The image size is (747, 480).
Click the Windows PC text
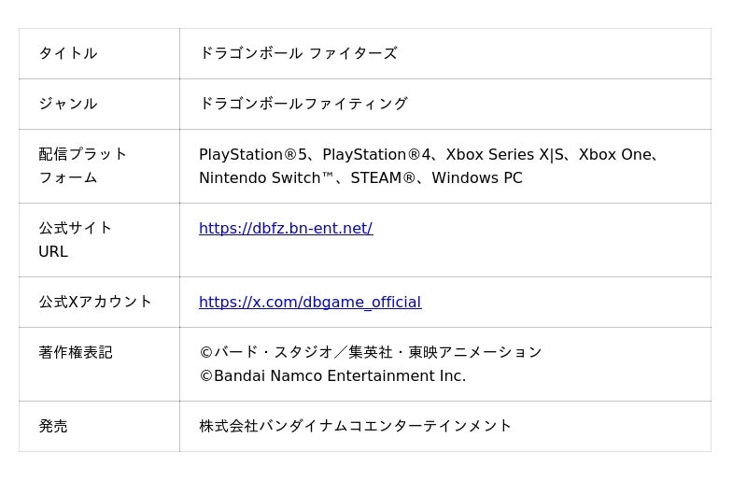click(x=476, y=177)
